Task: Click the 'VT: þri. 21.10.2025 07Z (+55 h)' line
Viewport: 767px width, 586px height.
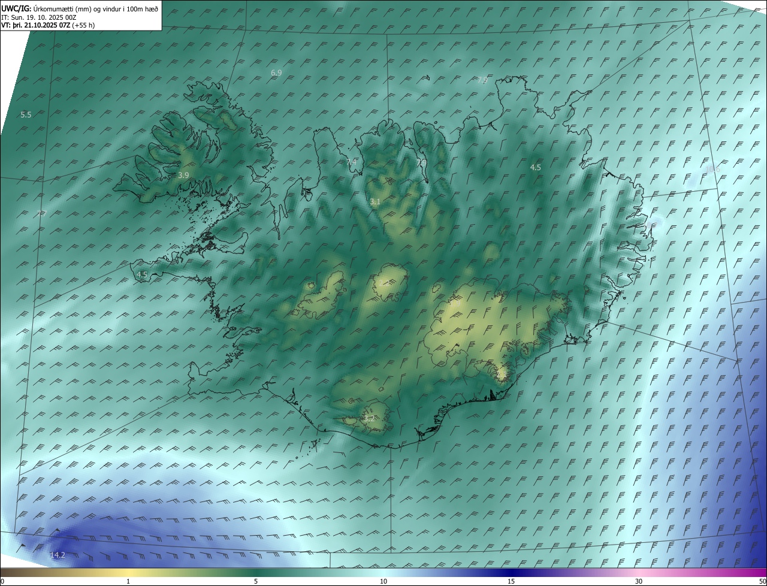Action: pyautogui.click(x=48, y=25)
